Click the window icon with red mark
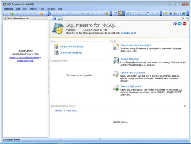This screenshot has width=191, height=144. pyautogui.click(x=148, y=13)
